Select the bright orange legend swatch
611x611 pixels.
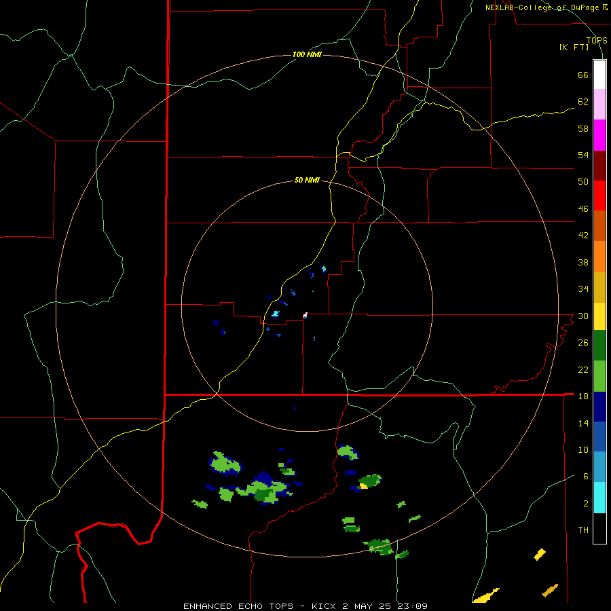(x=599, y=257)
